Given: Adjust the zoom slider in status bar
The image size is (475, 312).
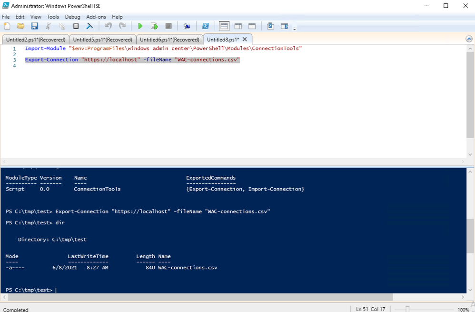Looking at the screenshot, I should click(x=407, y=309).
